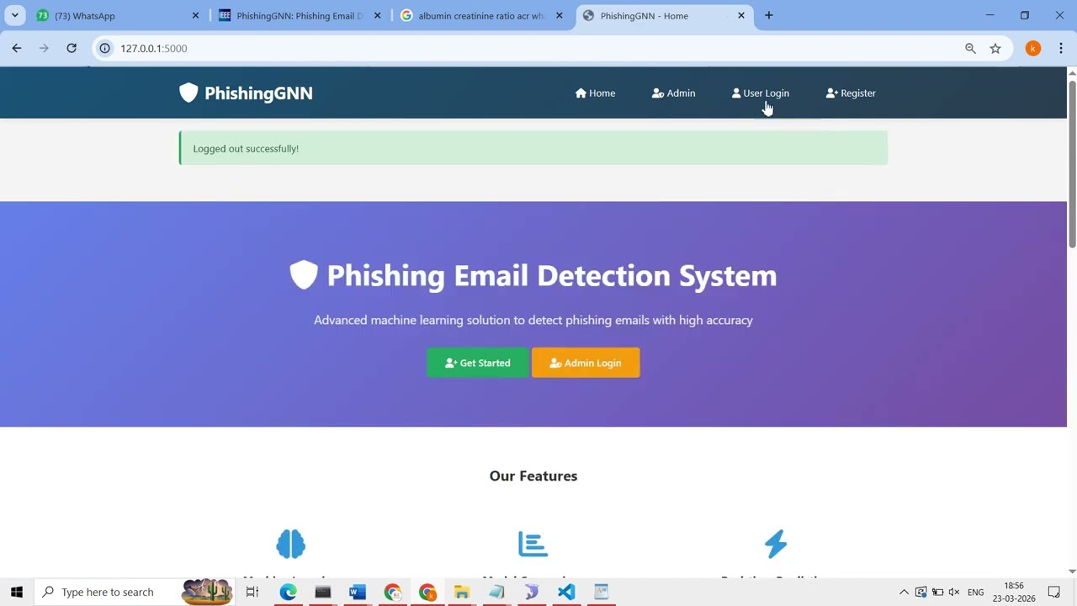Screen dimensions: 1077x606
Task: Open the Chrome profile avatar
Action: coord(1033,49)
